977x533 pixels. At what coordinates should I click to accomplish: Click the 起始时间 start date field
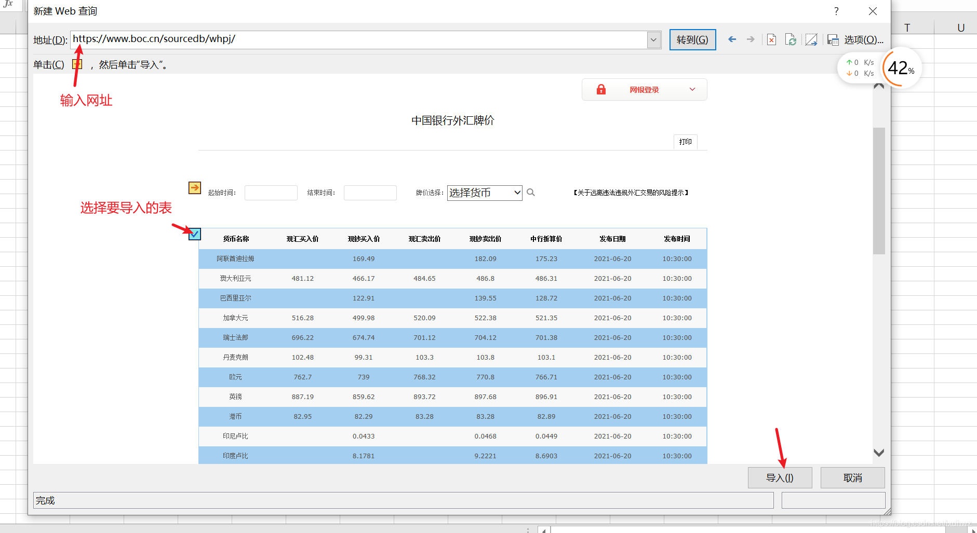(x=271, y=193)
